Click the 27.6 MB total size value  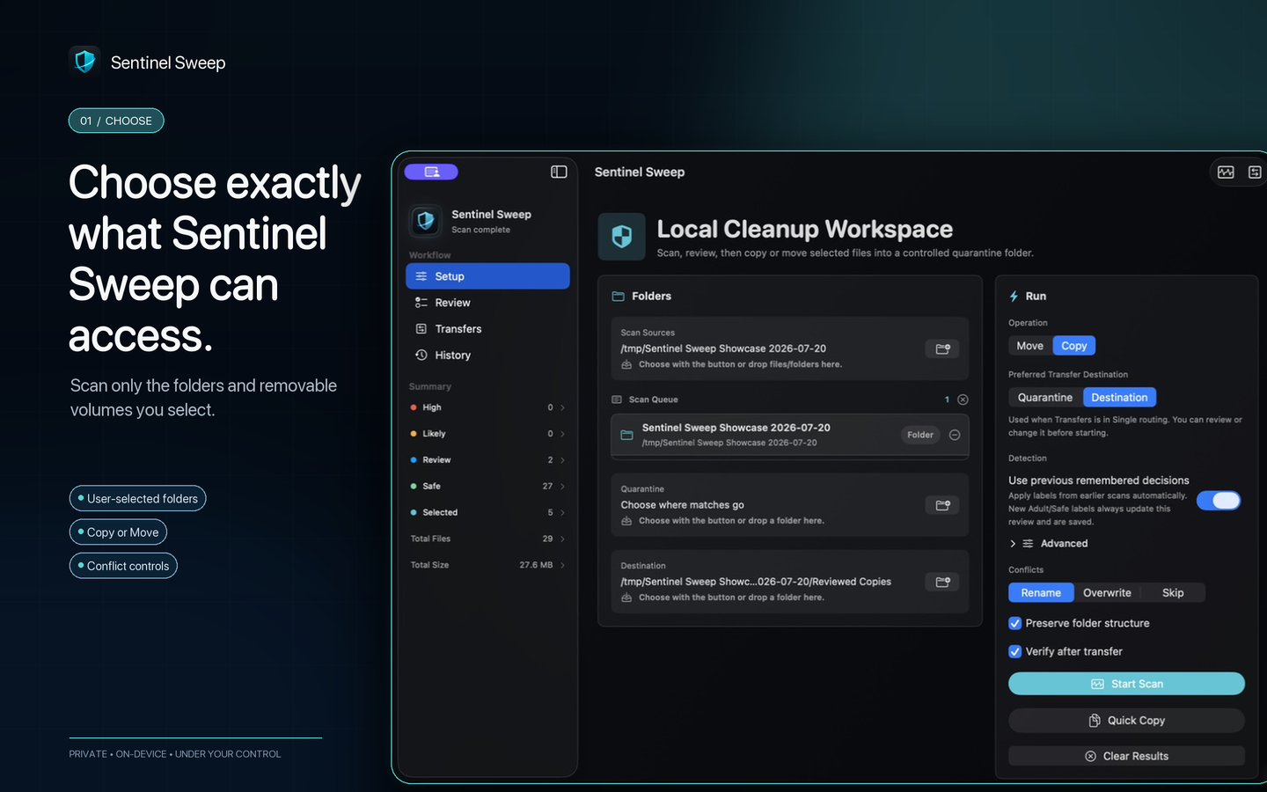click(536, 565)
